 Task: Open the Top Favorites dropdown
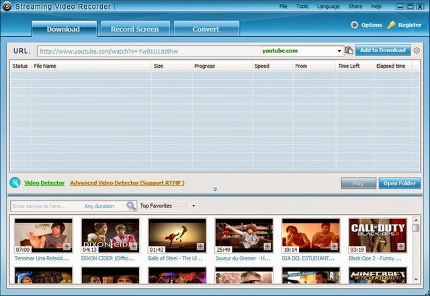[168, 206]
